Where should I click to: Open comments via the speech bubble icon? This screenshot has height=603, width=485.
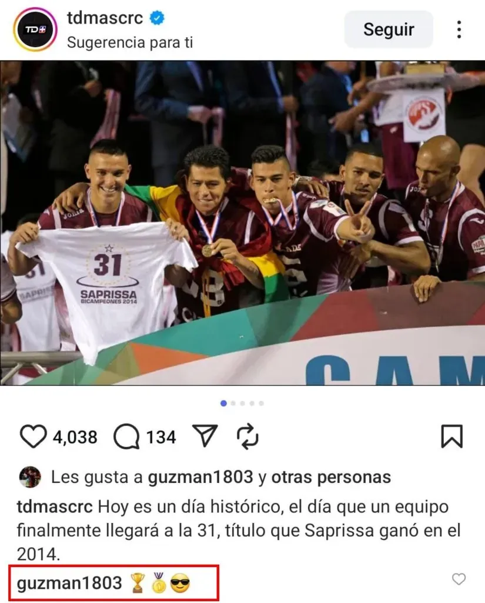(126, 437)
